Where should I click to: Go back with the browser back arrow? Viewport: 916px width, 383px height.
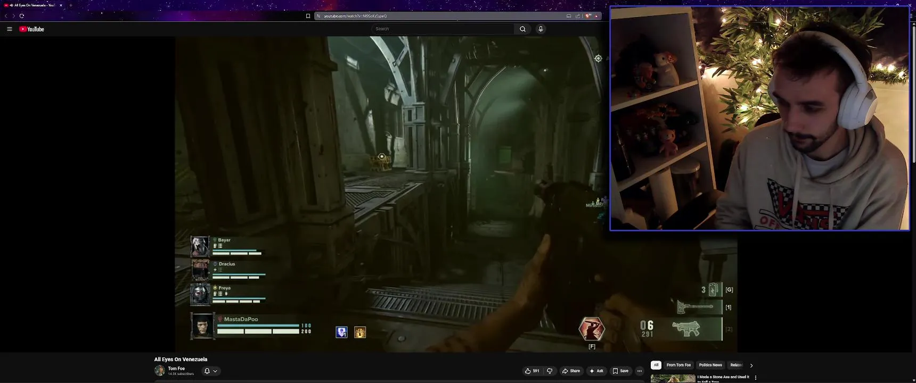click(x=6, y=16)
